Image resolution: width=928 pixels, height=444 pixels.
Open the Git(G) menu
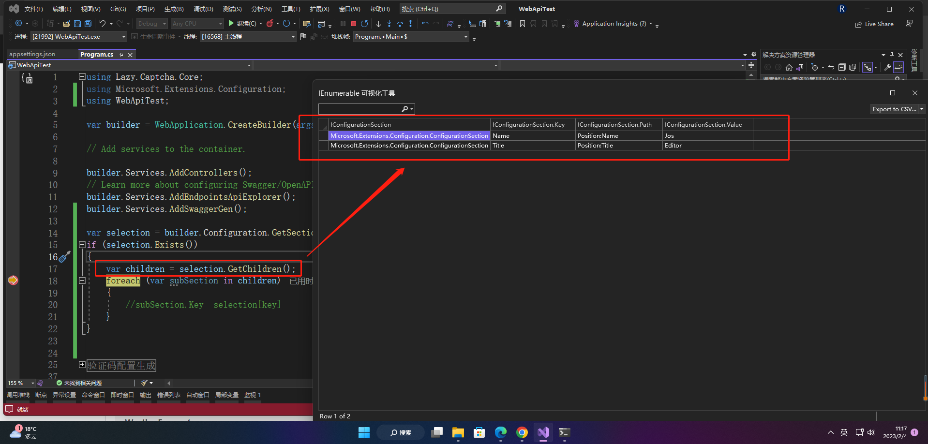click(x=118, y=9)
